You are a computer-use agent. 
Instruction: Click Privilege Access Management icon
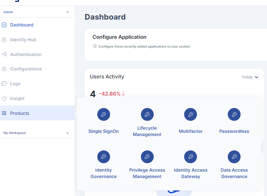tap(147, 156)
